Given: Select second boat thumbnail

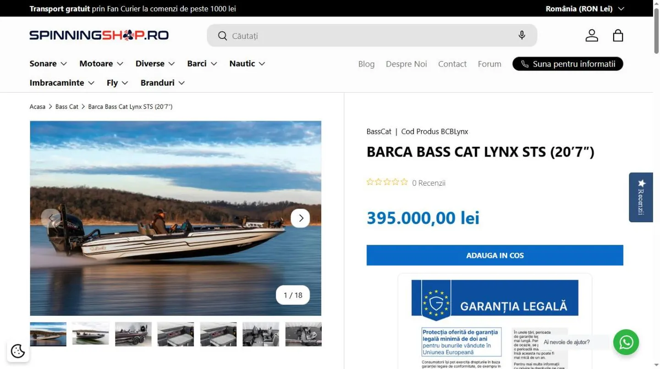Looking at the screenshot, I should pyautogui.click(x=91, y=334).
